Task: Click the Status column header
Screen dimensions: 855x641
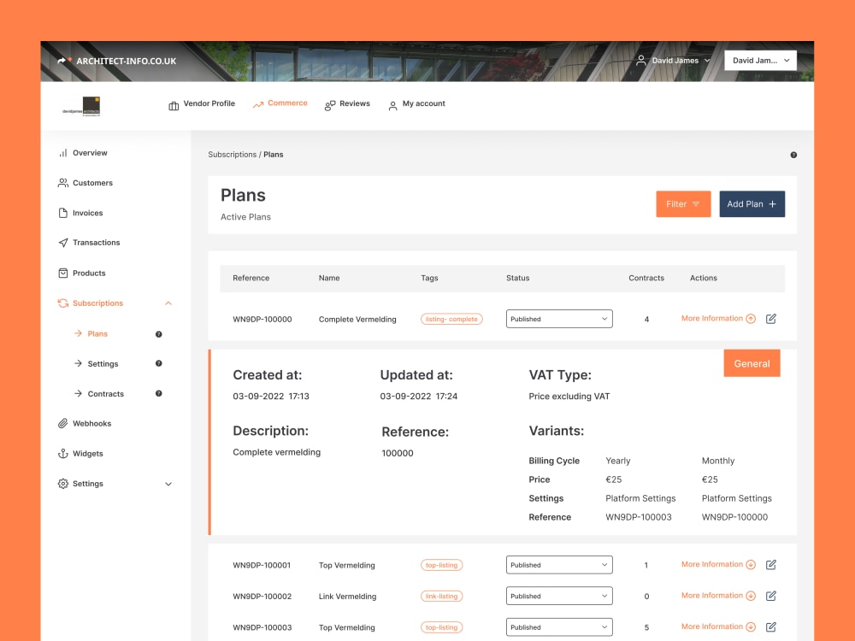Action: [x=517, y=278]
